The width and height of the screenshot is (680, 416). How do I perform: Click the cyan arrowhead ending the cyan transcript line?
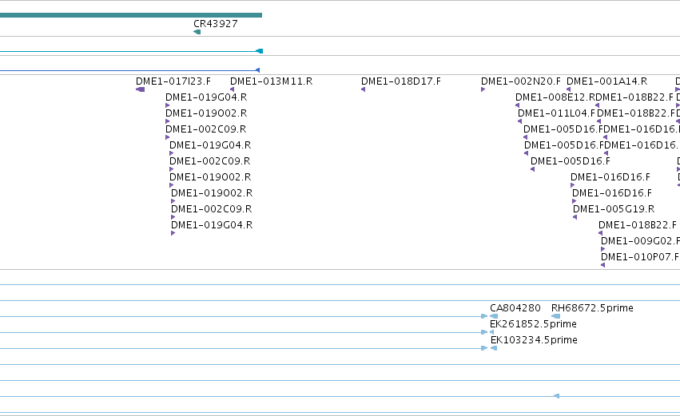pos(260,51)
